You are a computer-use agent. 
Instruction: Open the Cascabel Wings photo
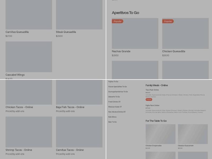click(x=29, y=57)
